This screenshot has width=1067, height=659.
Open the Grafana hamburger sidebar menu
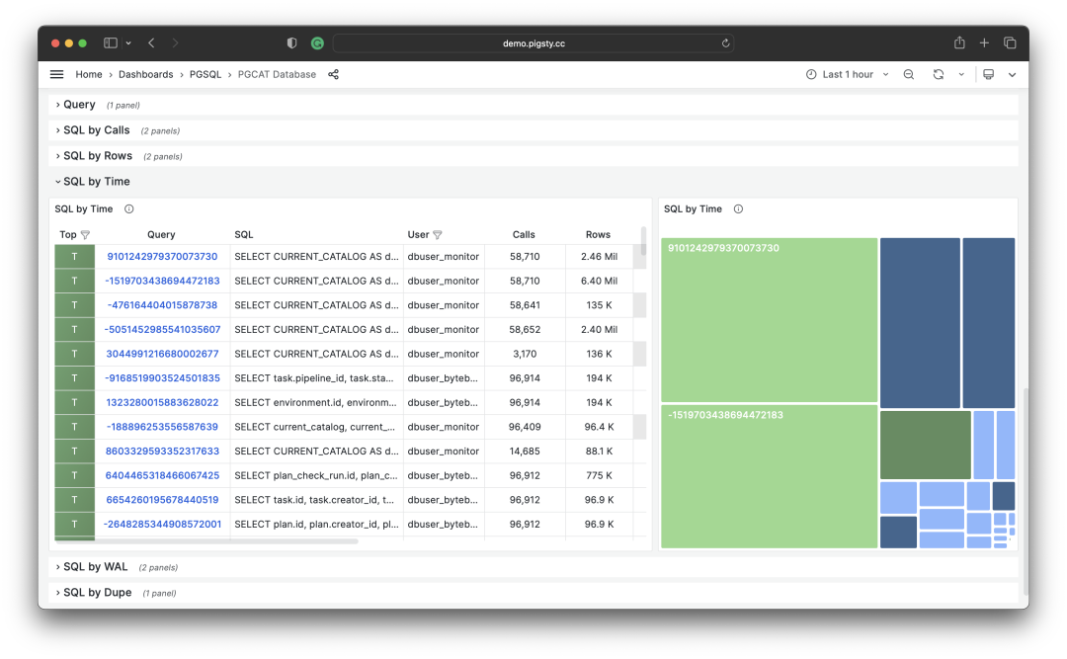click(56, 74)
